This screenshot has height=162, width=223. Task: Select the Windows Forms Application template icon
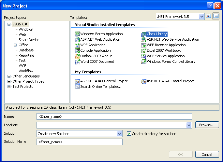77,34
